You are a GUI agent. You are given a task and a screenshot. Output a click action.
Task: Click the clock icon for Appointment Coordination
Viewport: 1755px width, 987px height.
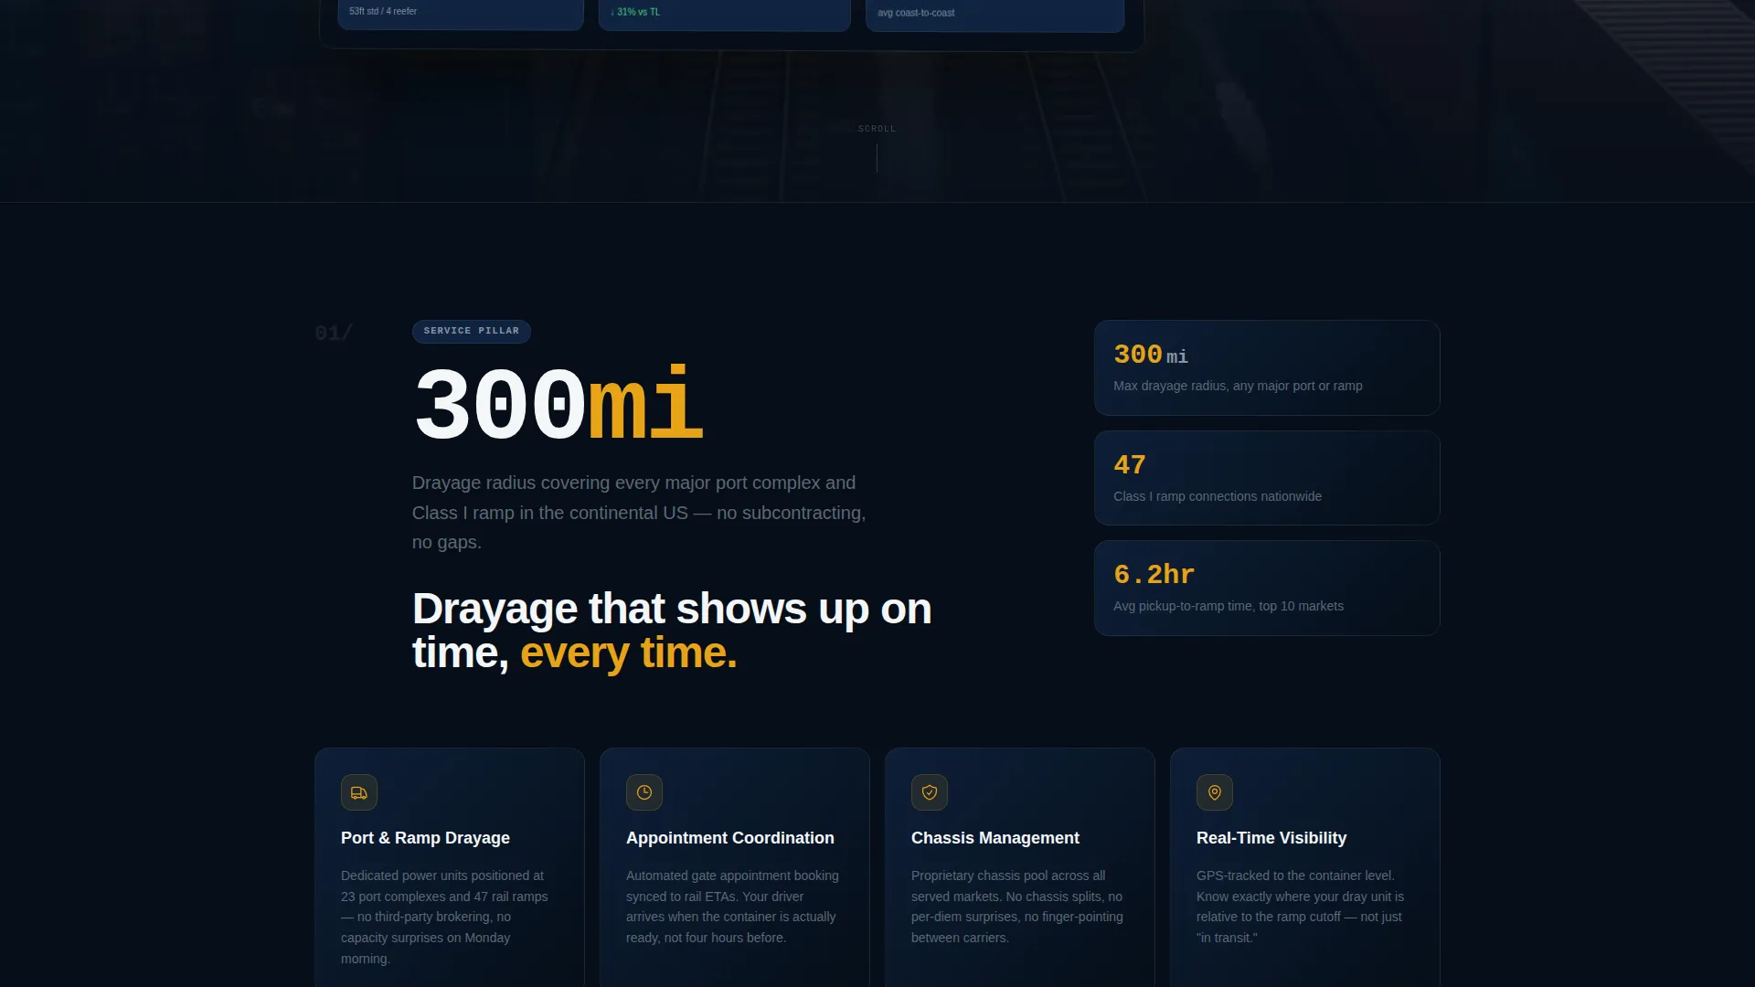click(x=644, y=792)
